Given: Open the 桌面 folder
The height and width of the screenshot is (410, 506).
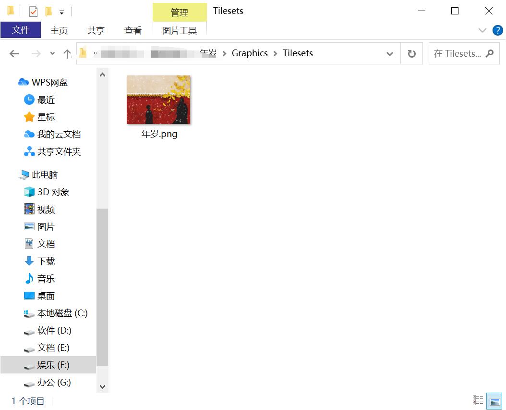Looking at the screenshot, I should (x=39, y=296).
